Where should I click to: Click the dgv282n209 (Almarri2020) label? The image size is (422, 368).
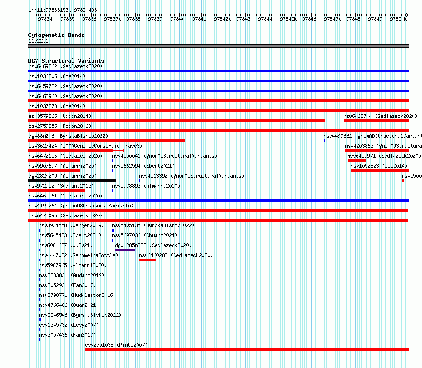(63, 176)
